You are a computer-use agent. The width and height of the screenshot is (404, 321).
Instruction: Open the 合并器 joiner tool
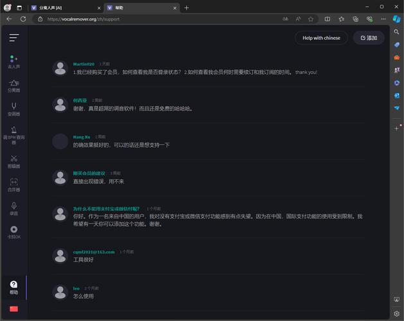tap(13, 186)
